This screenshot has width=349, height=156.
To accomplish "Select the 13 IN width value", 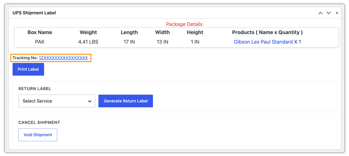I will coord(163,42).
